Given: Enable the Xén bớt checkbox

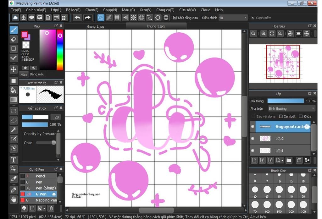Looking at the screenshot, I should coord(281,116).
